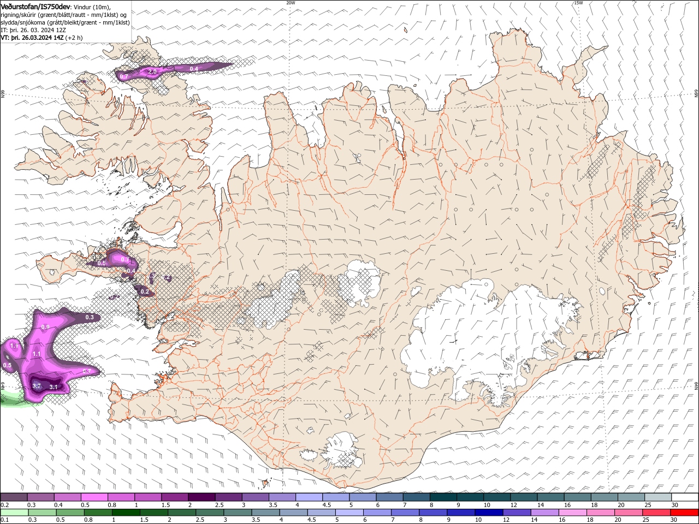Pick the pale lavender 4–4.5 swatch in the purple legend row

[x=309, y=497]
